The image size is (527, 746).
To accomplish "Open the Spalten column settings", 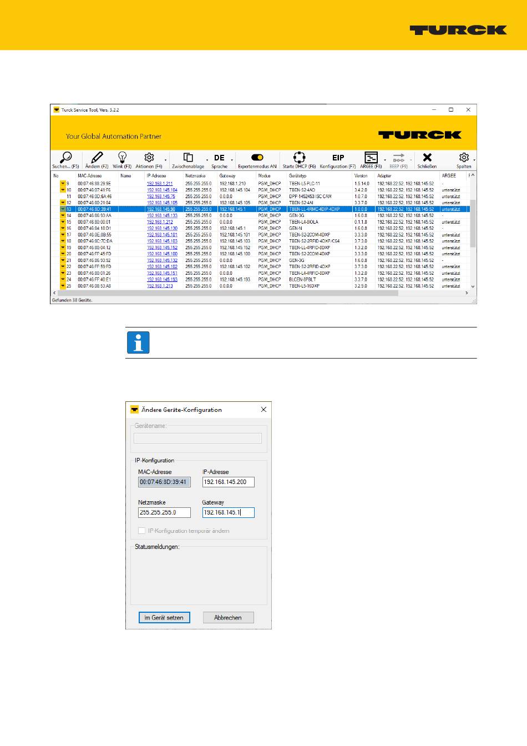I will [464, 160].
